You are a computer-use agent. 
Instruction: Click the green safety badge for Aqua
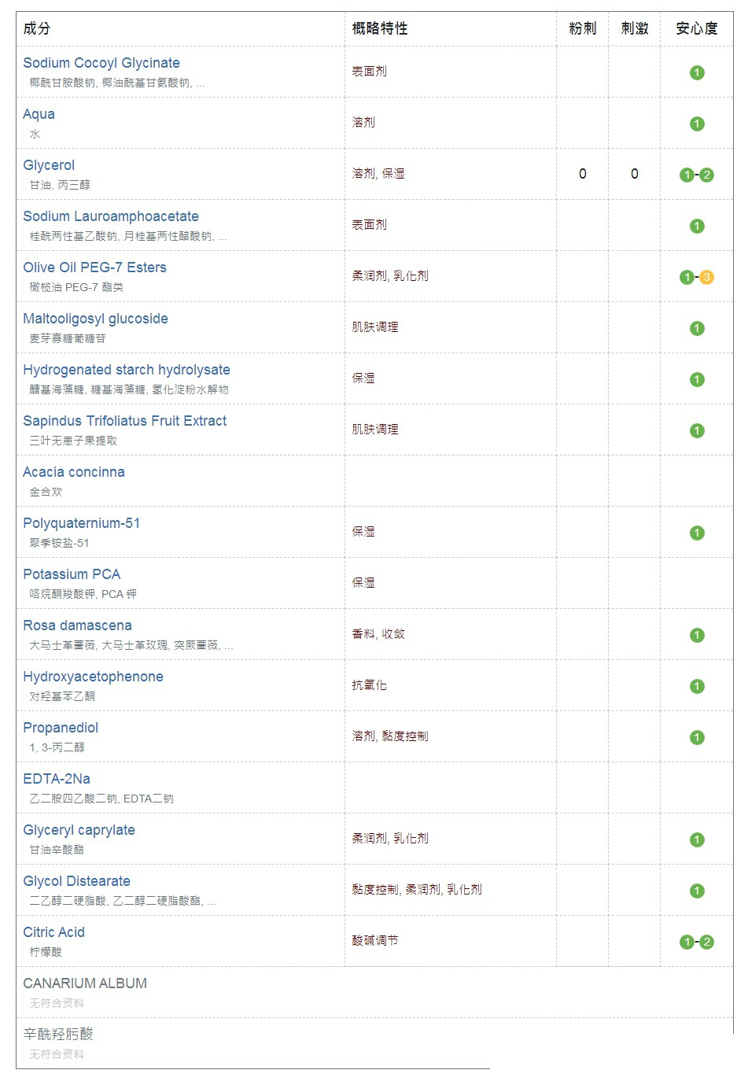click(697, 124)
